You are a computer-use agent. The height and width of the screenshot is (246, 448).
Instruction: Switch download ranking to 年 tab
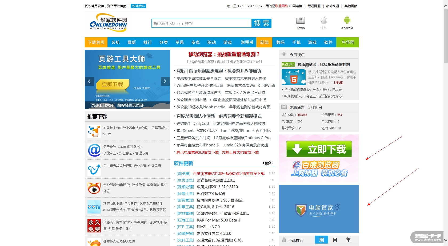[348, 240]
